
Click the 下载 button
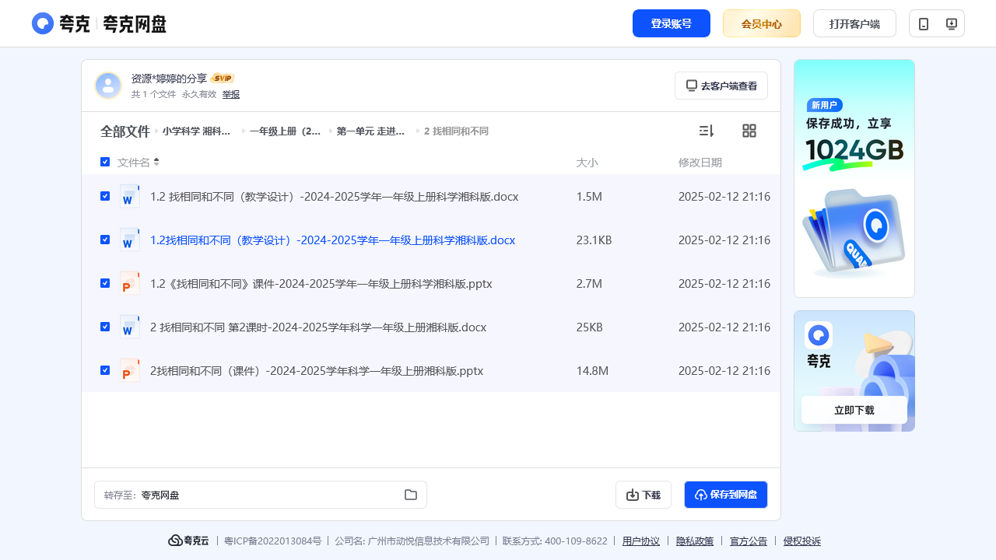644,495
